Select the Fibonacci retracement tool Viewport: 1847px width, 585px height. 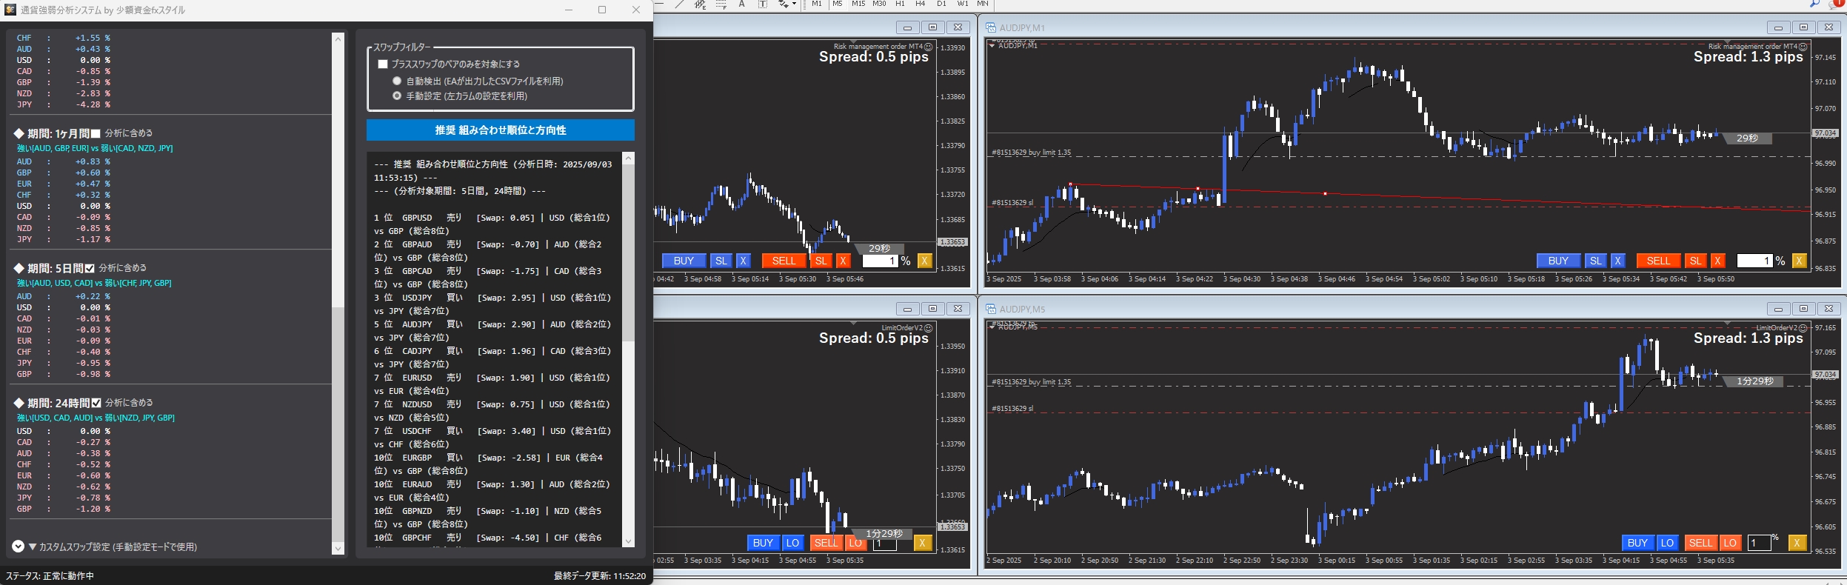[721, 4]
